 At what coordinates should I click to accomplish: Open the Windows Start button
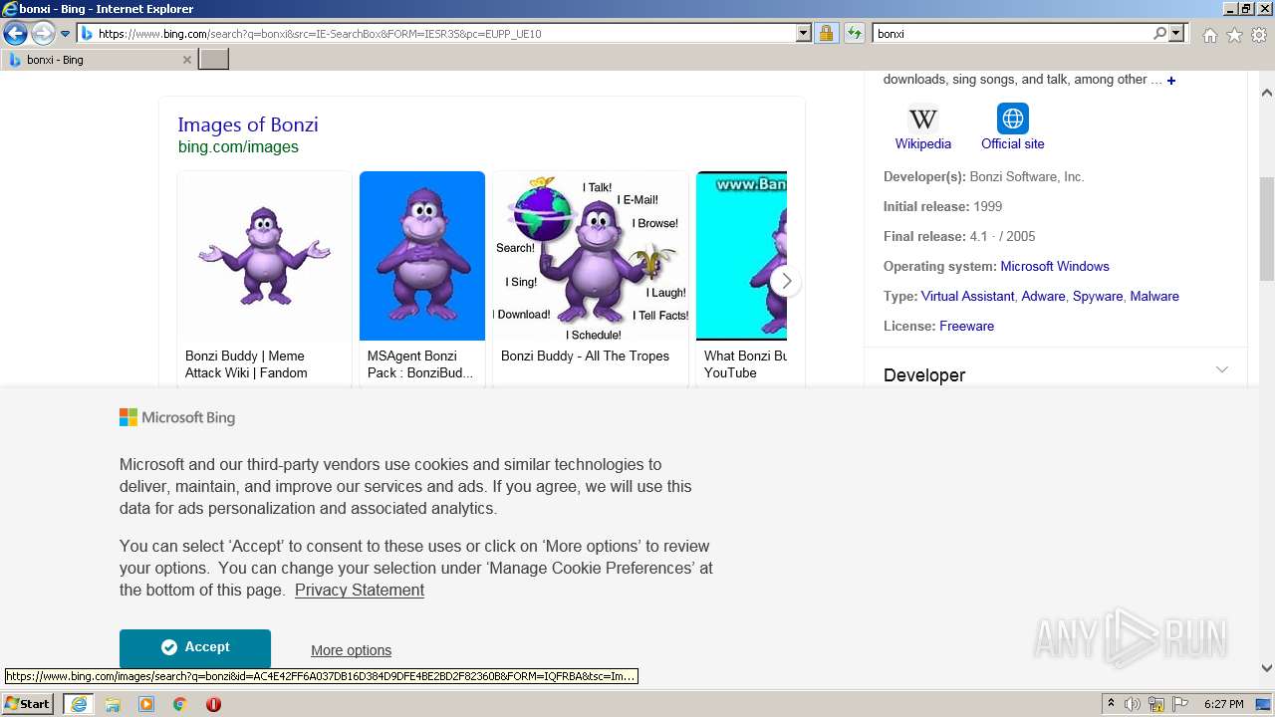pyautogui.click(x=28, y=704)
